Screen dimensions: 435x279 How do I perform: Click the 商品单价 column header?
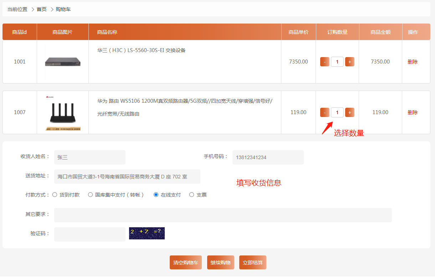click(x=298, y=32)
